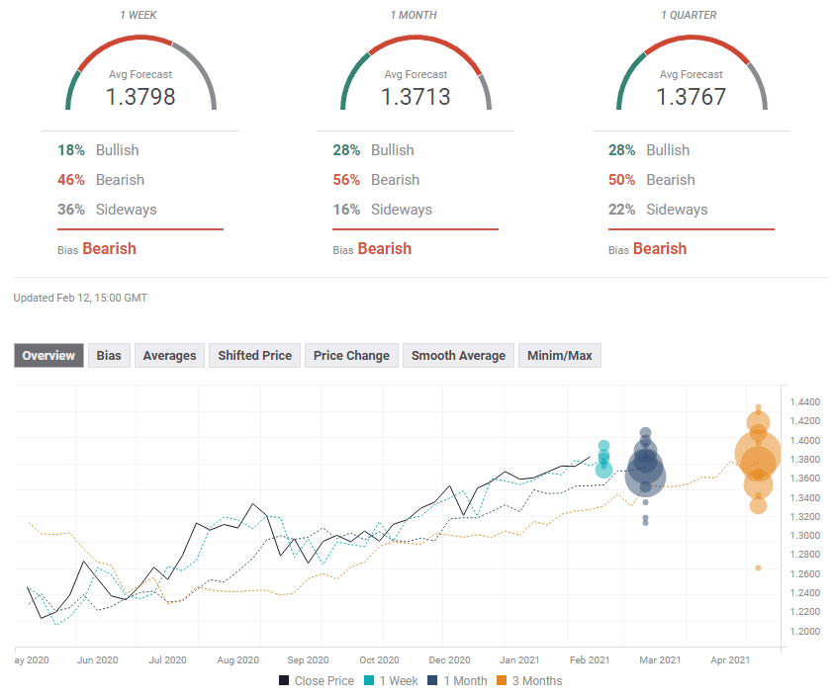Click the 56% Bearish row under 1 Month

376,180
